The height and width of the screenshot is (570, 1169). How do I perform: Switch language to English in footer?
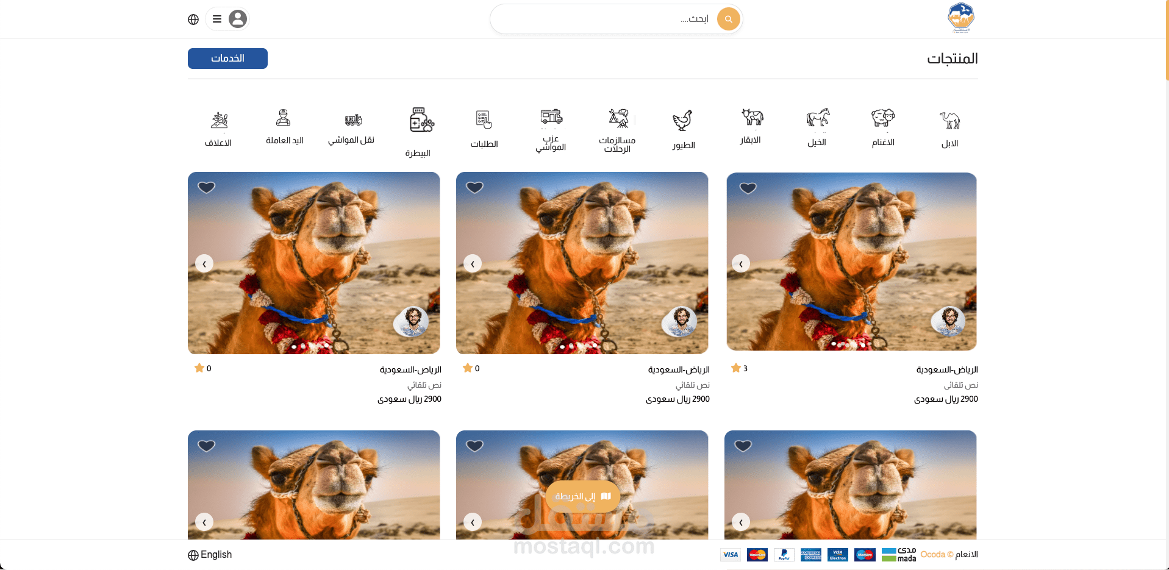pyautogui.click(x=210, y=555)
